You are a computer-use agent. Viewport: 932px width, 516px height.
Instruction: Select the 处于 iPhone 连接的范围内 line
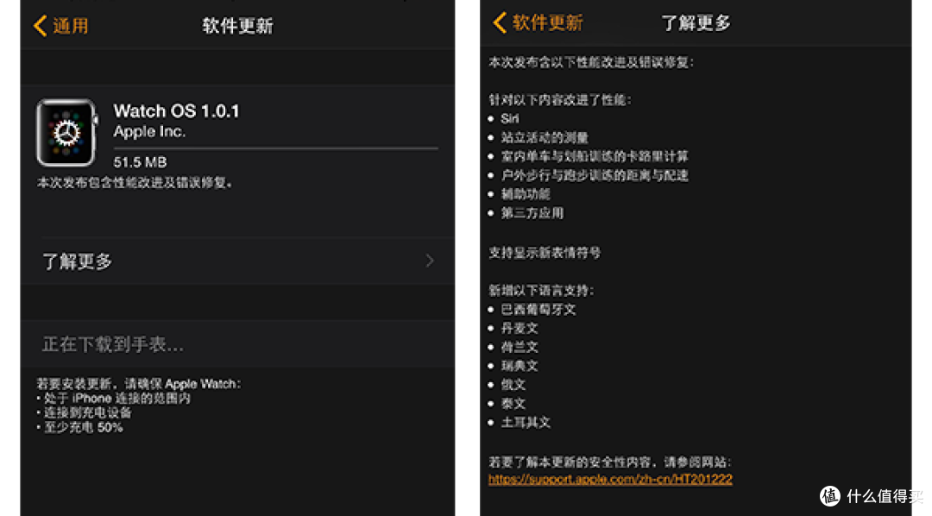114,399
